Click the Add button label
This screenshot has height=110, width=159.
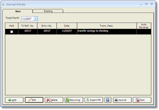pos(14,100)
